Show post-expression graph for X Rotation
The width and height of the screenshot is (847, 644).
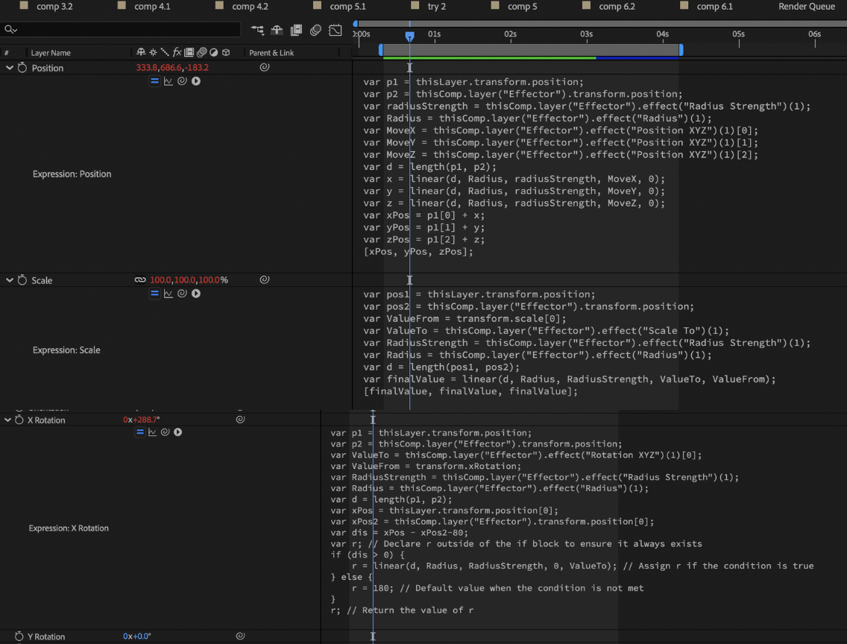tap(153, 432)
